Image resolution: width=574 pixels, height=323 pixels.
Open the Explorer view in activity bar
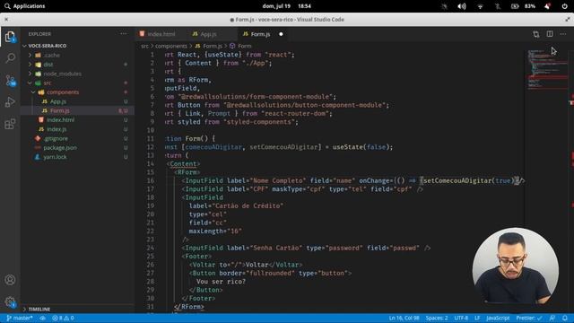10,37
